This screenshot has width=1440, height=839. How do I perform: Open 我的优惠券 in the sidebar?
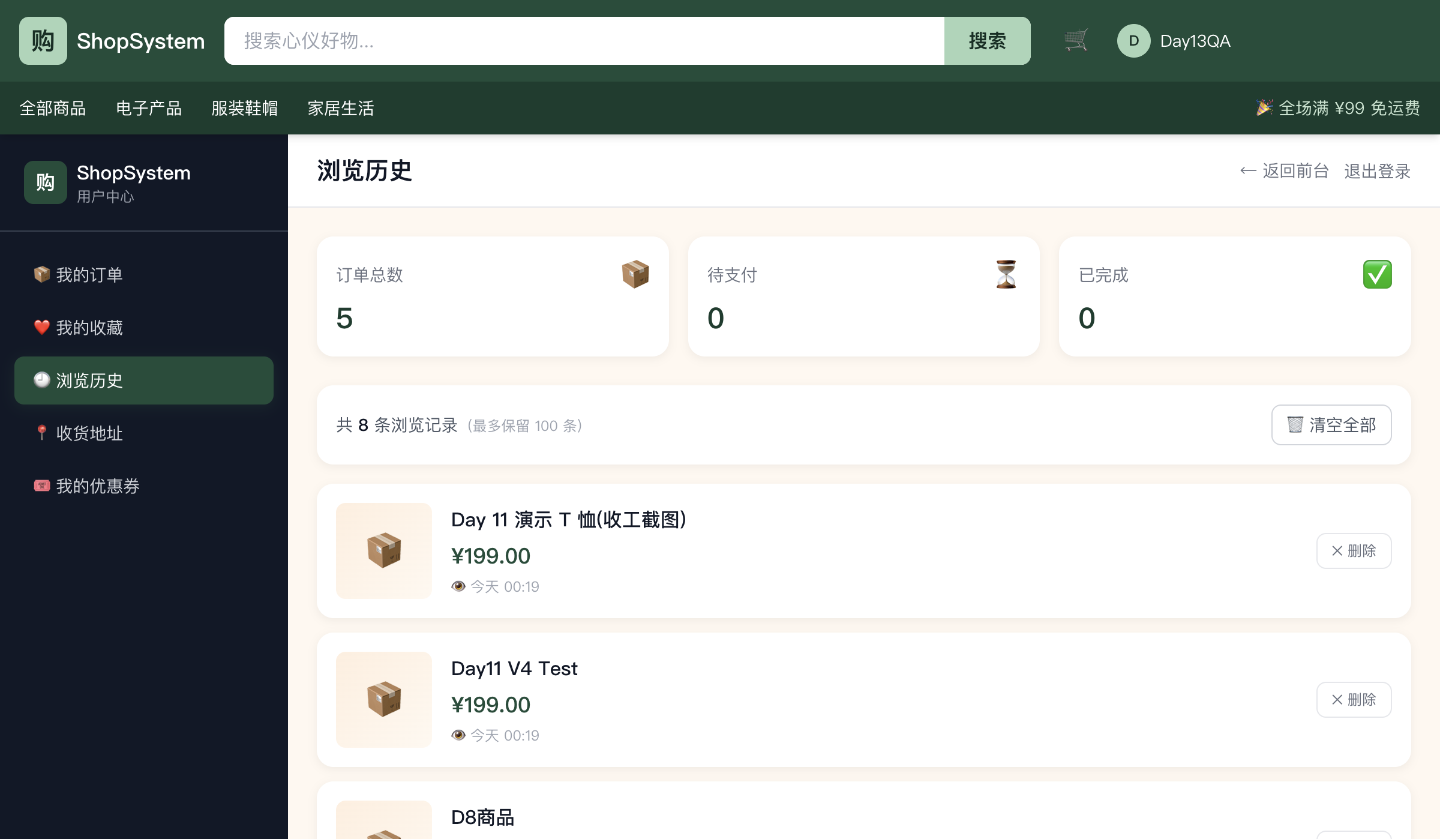(x=144, y=486)
